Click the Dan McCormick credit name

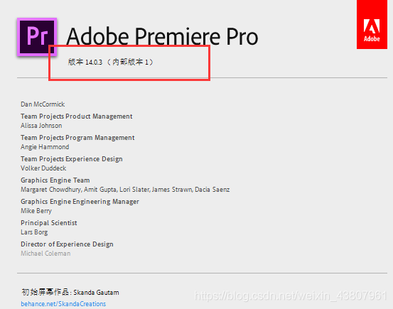pos(43,104)
